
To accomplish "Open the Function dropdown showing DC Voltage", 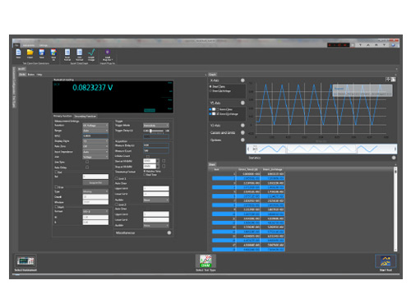I will point(95,126).
